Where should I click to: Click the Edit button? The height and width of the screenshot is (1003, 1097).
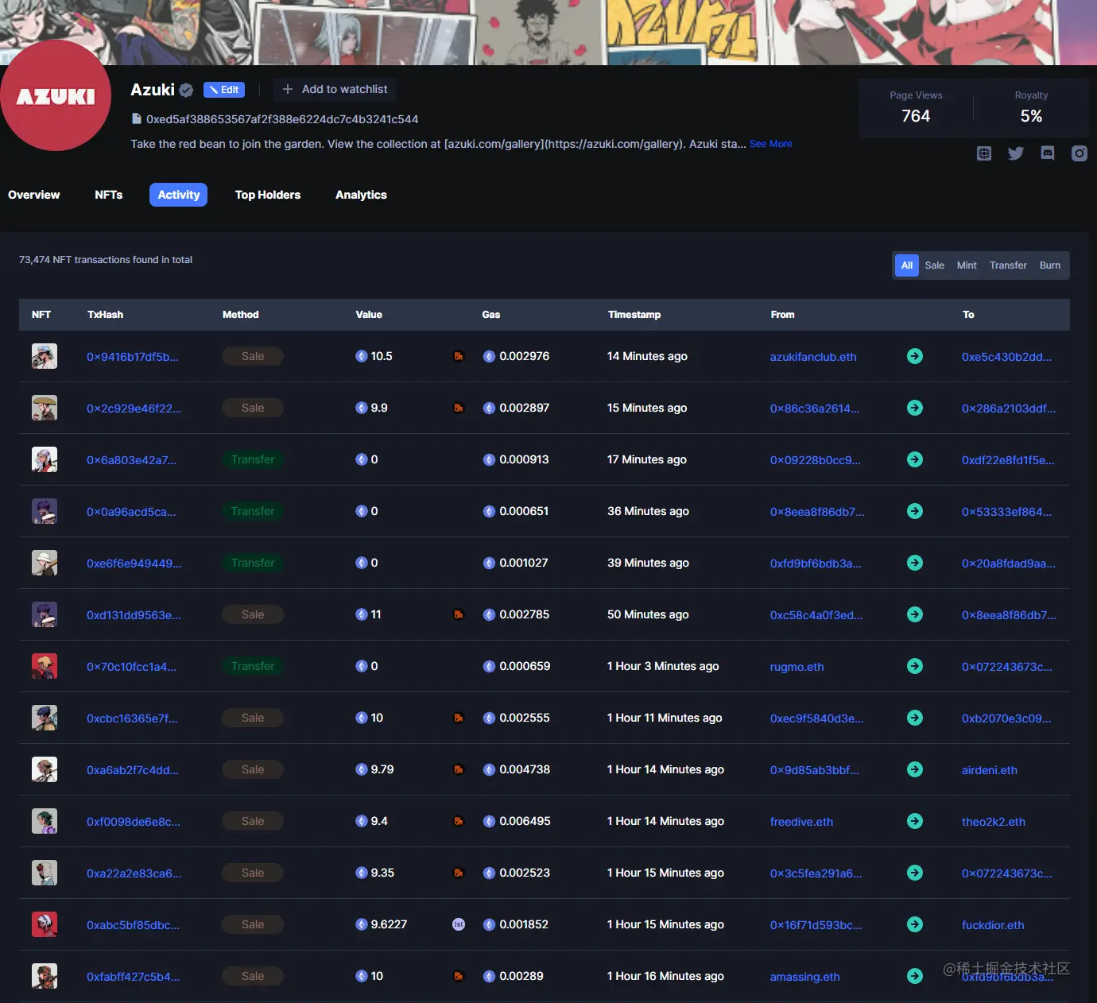pyautogui.click(x=224, y=90)
